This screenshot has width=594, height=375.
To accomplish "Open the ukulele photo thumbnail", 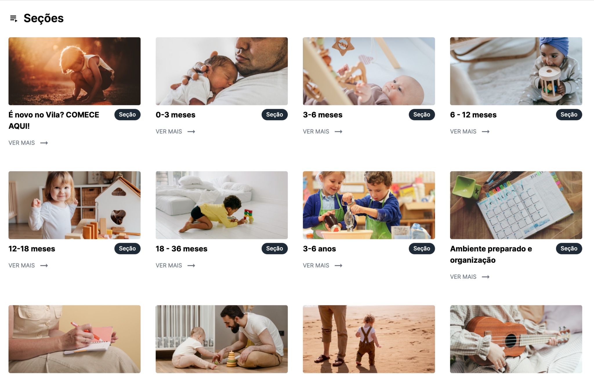I will click(516, 339).
